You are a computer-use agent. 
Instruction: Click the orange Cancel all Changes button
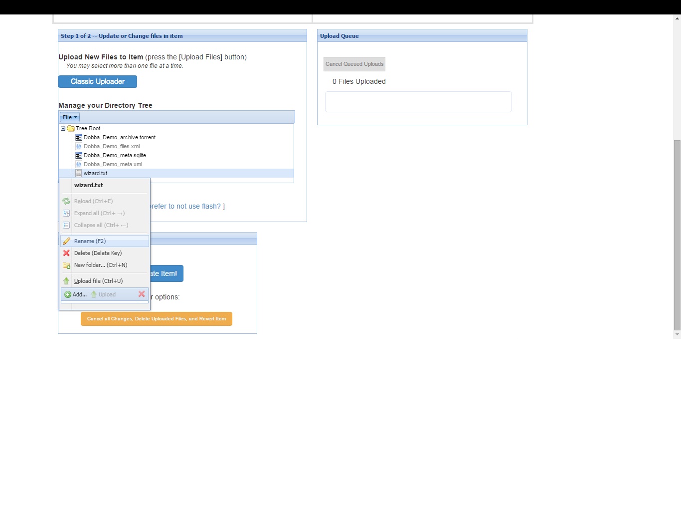(x=157, y=319)
